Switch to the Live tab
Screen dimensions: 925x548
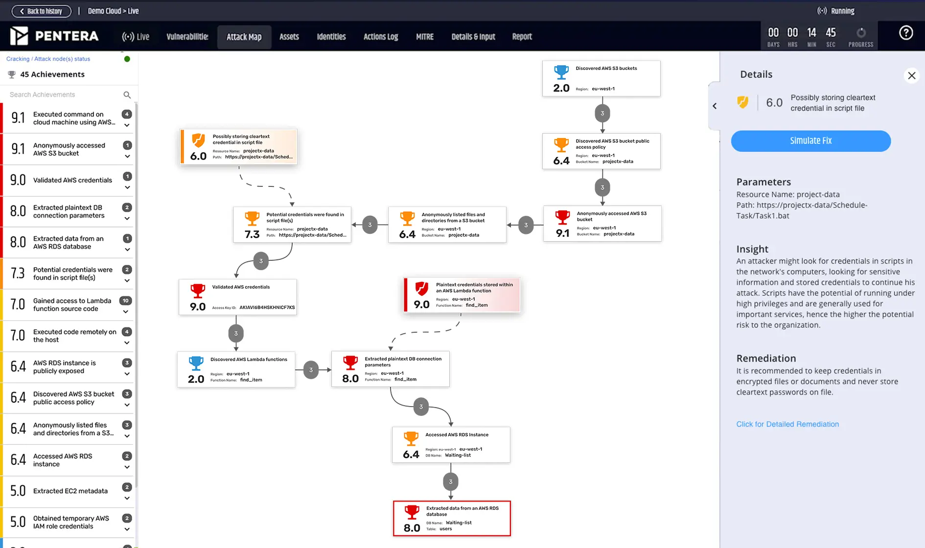coord(136,37)
